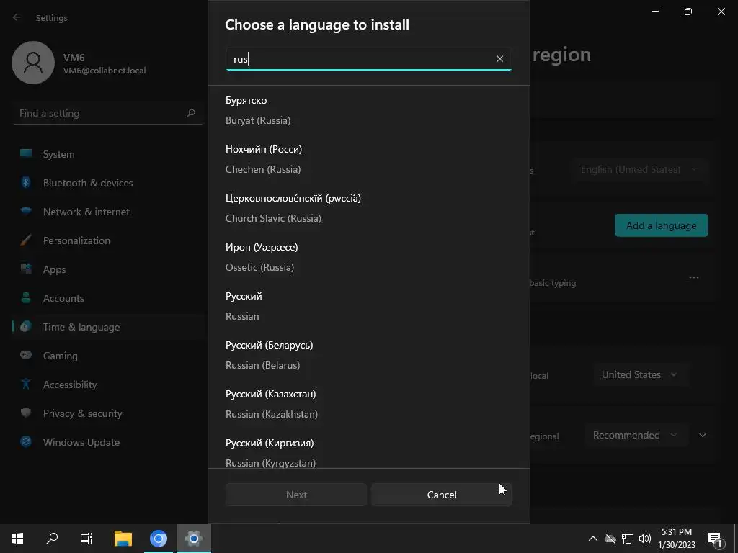Click the Windows Update sync icon

click(x=26, y=441)
